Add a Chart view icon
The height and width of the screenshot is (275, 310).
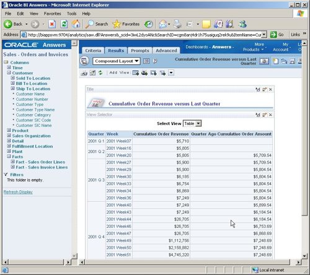[x=144, y=73]
